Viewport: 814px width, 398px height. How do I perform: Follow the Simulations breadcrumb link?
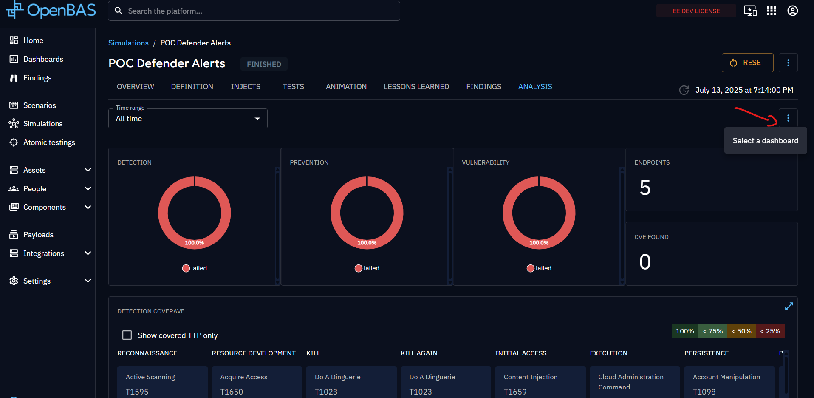tap(128, 43)
